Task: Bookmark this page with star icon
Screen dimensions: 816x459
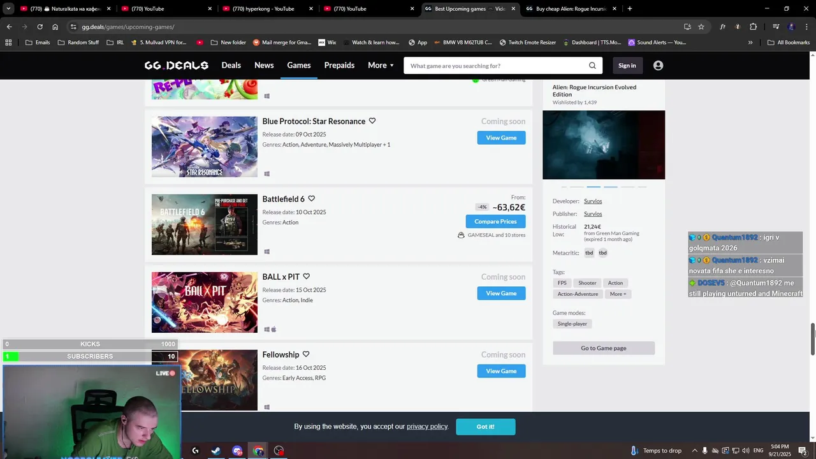Action: point(701,27)
